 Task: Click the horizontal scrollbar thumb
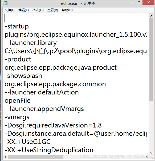[x=35, y=157]
